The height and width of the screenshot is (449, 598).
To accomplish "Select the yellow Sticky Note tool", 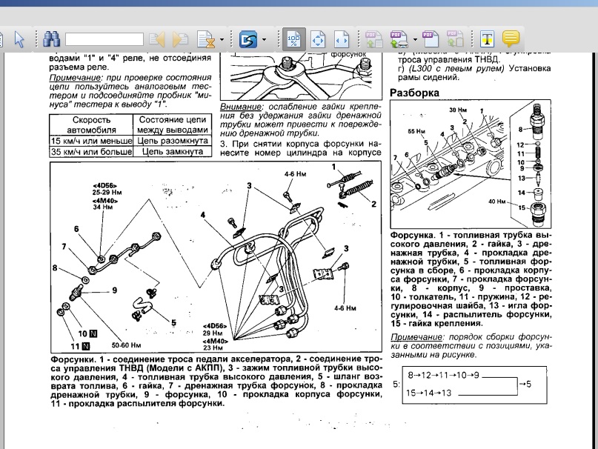I will (511, 39).
